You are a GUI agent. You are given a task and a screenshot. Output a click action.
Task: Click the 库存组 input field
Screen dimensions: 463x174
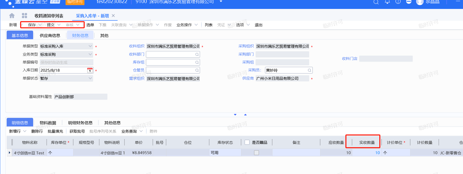point(170,63)
